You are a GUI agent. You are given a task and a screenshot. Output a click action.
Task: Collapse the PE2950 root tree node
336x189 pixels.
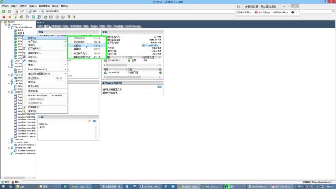pyautogui.click(x=2, y=22)
